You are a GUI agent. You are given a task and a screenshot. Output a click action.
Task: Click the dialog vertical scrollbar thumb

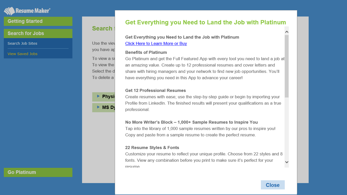[x=287, y=66]
